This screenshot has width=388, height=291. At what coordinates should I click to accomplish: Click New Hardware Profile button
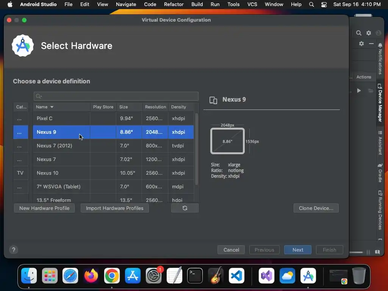point(44,208)
